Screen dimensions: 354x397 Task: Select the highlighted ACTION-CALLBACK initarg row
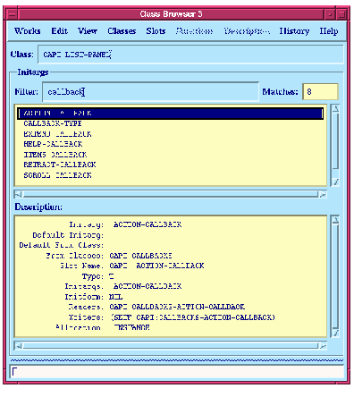coord(171,114)
